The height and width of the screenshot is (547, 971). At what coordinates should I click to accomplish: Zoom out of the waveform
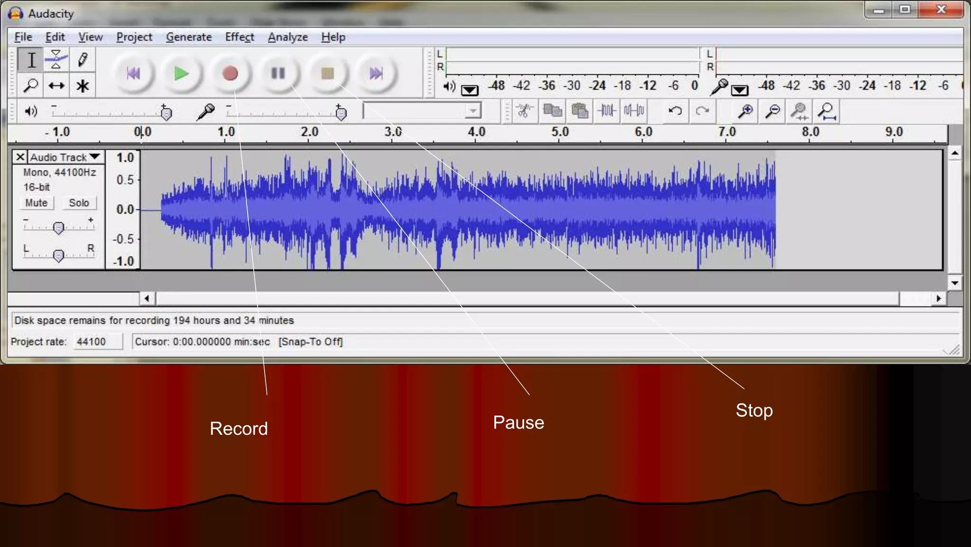(x=772, y=111)
